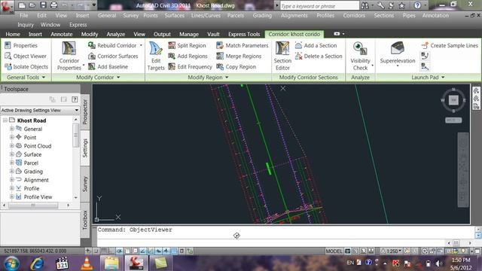
Task: Toggle MODEL space button in status bar
Action: click(x=334, y=251)
